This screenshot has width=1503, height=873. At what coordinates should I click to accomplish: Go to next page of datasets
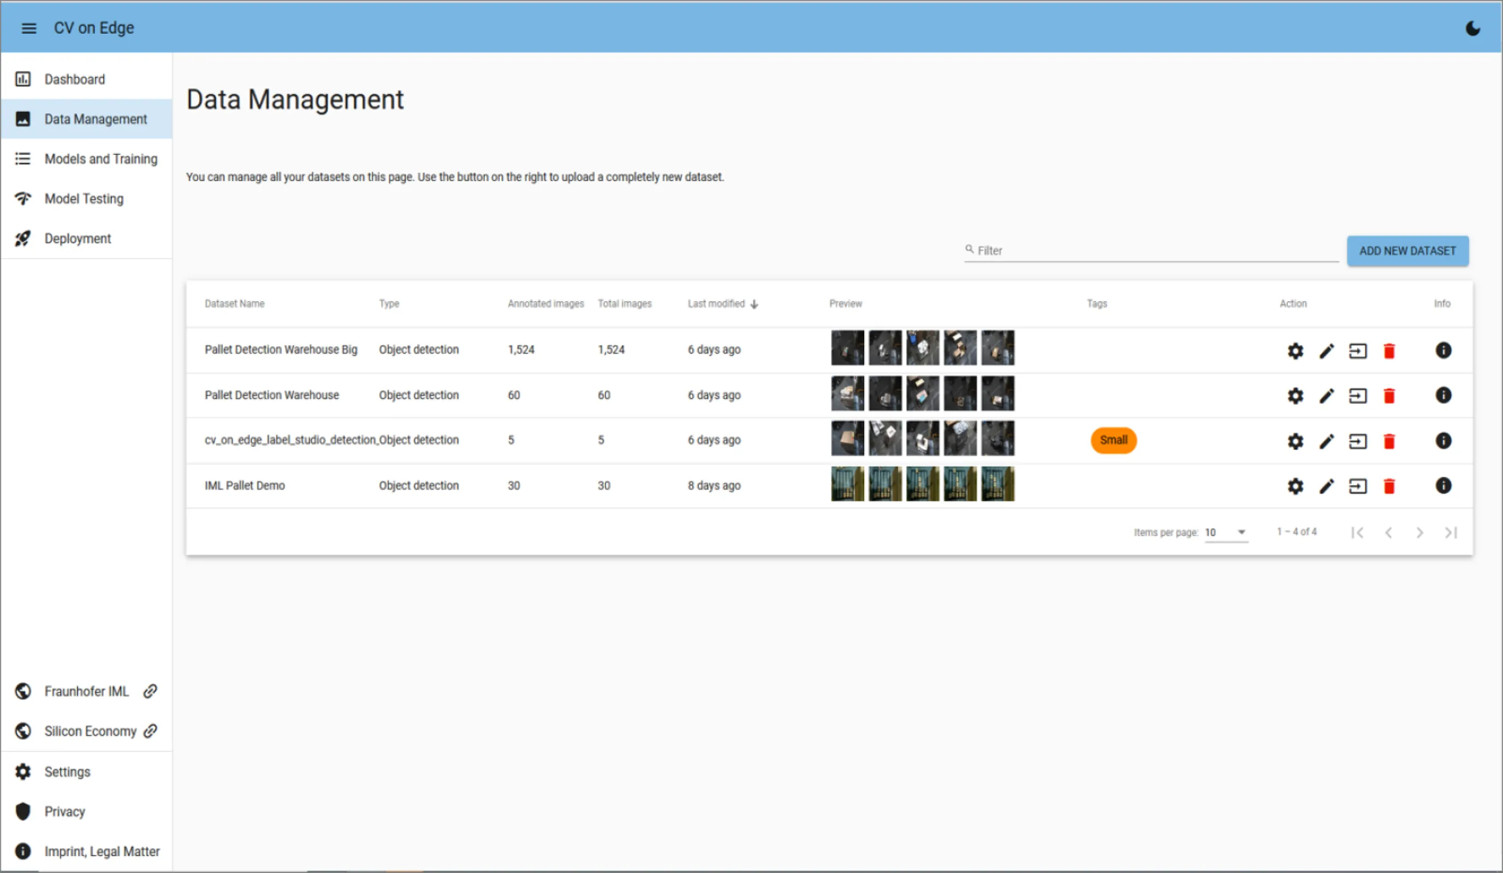tap(1419, 533)
